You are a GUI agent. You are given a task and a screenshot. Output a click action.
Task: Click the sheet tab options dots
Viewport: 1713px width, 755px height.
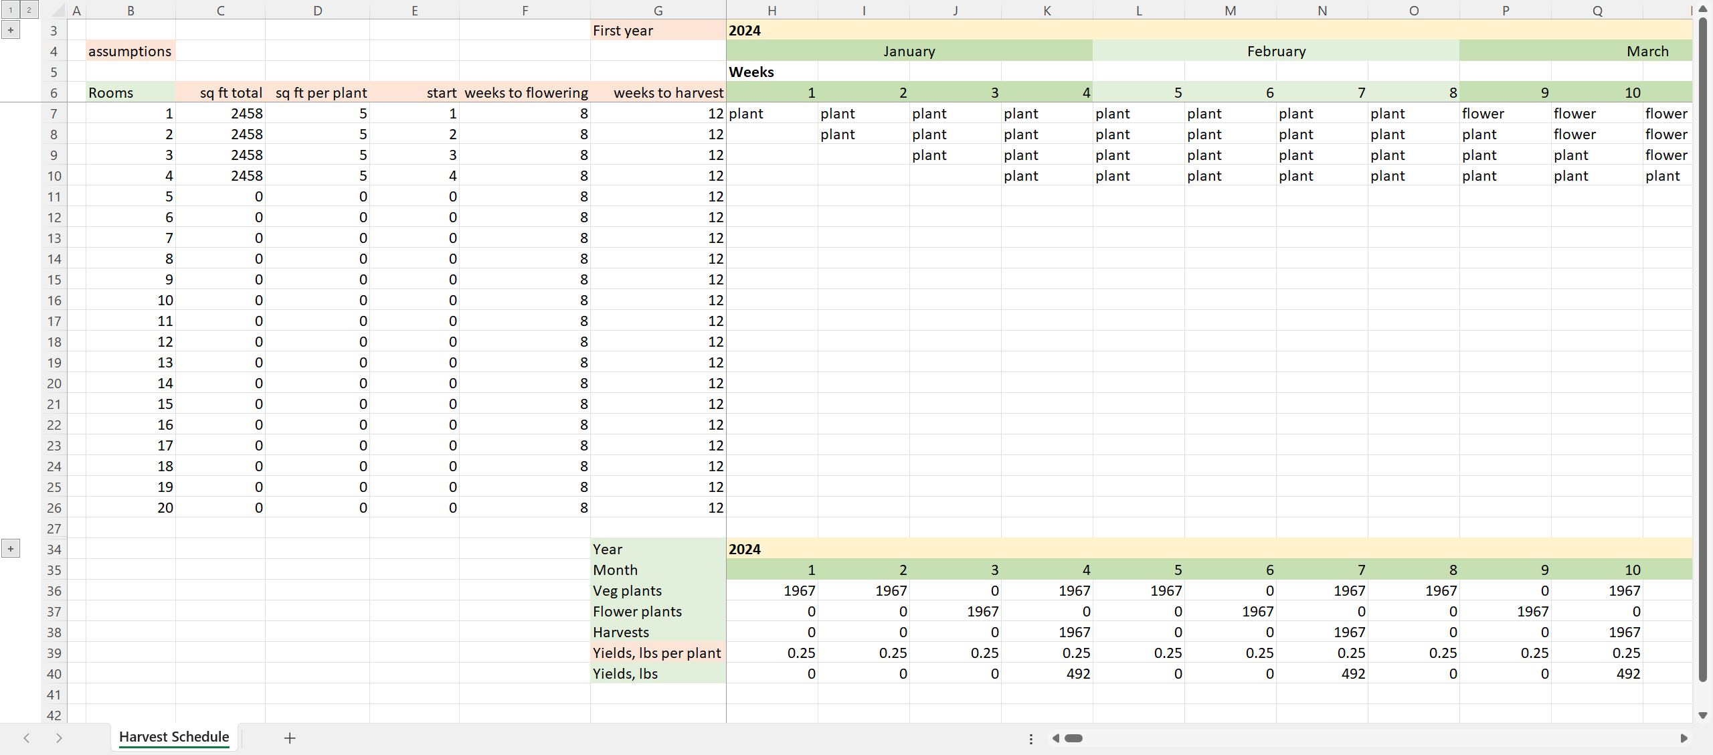pos(1031,738)
